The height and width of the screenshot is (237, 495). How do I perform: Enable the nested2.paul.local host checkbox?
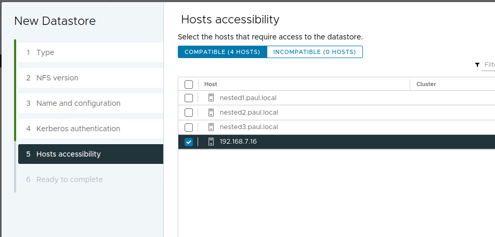[x=189, y=113]
